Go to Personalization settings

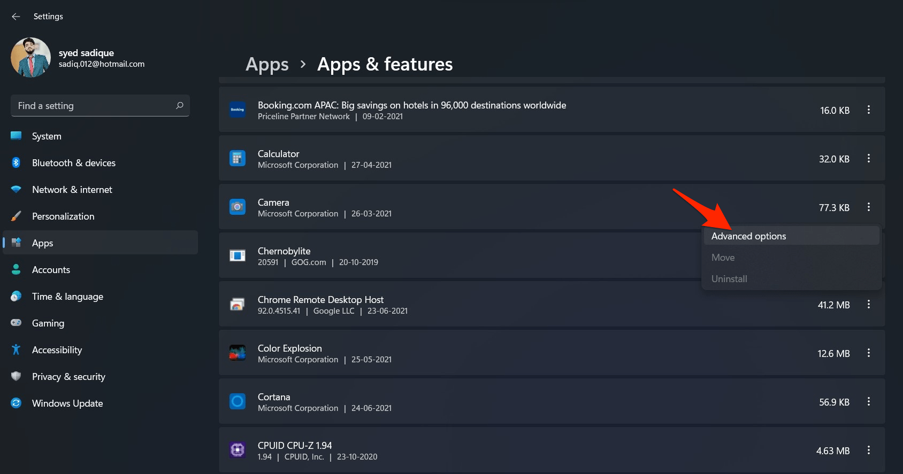tap(100, 216)
